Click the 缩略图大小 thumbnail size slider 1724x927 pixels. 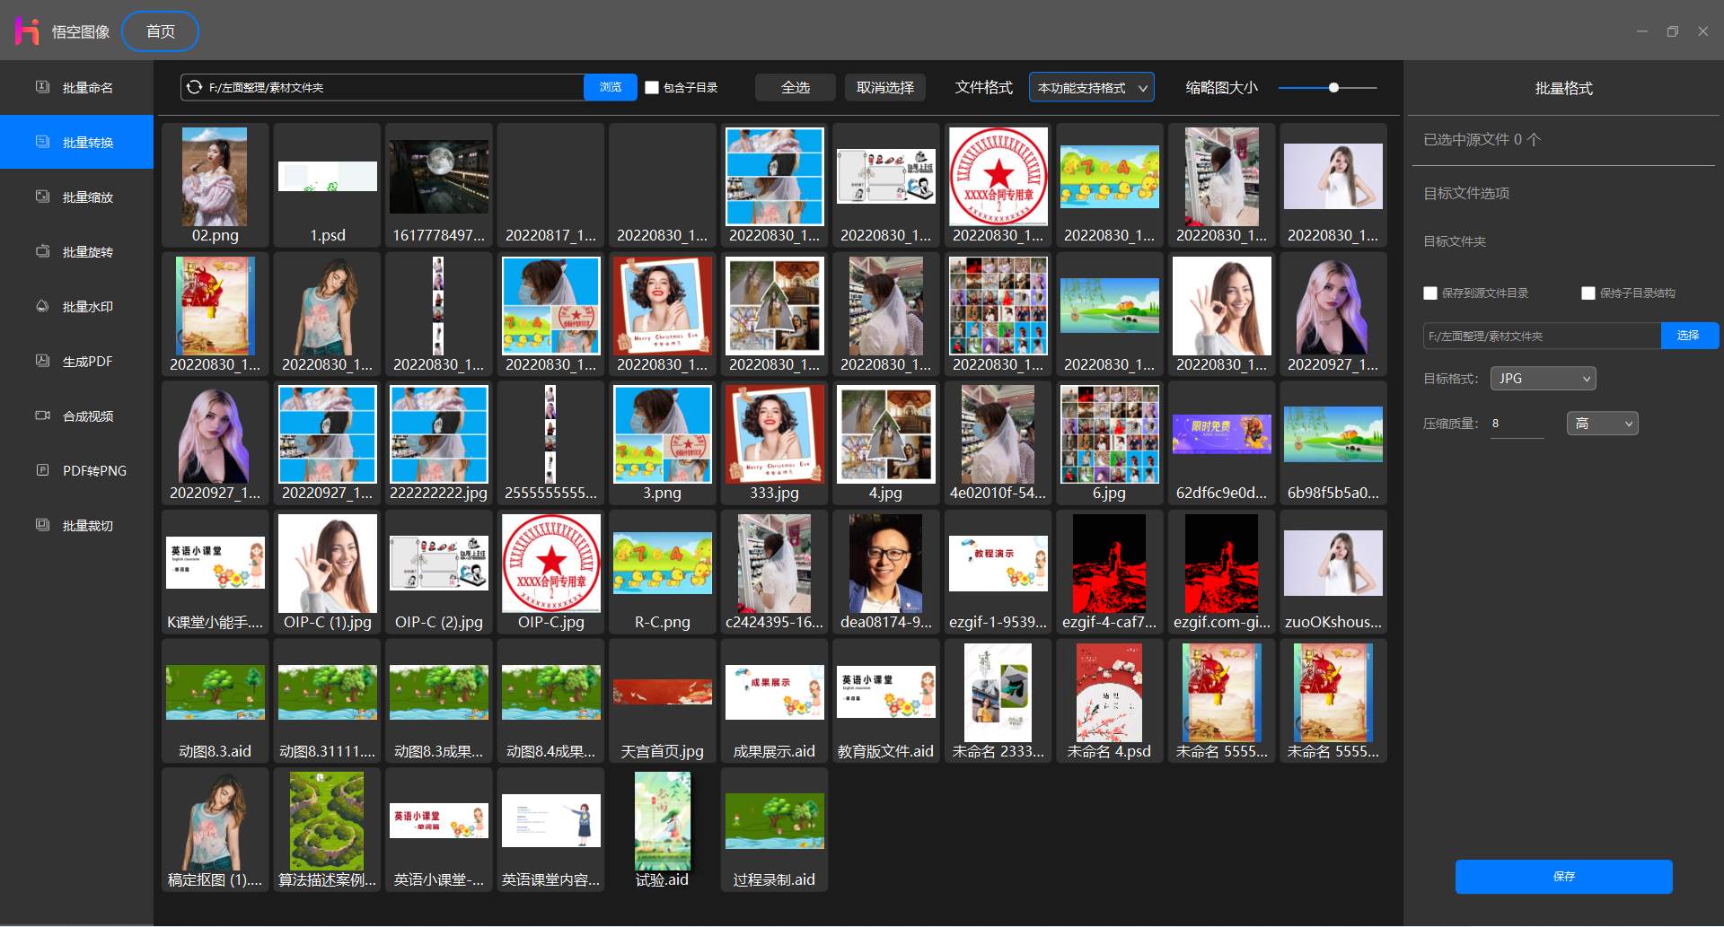tap(1327, 88)
